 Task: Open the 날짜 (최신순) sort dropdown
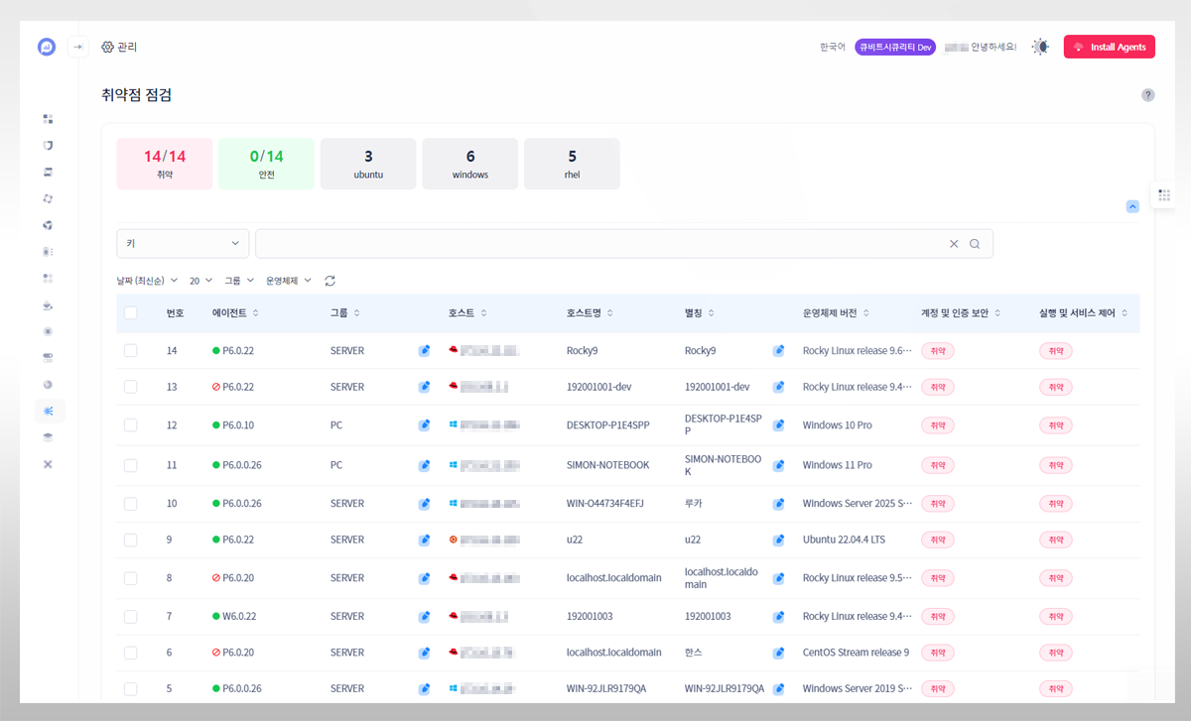coord(147,281)
